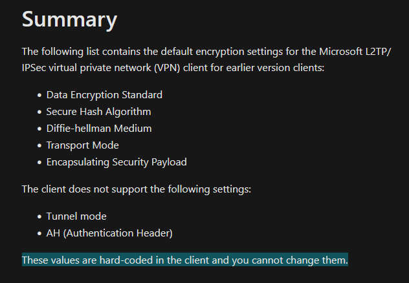This screenshot has width=409, height=283.
Task: Click the sentence about unsupported client settings
Action: click(137, 189)
